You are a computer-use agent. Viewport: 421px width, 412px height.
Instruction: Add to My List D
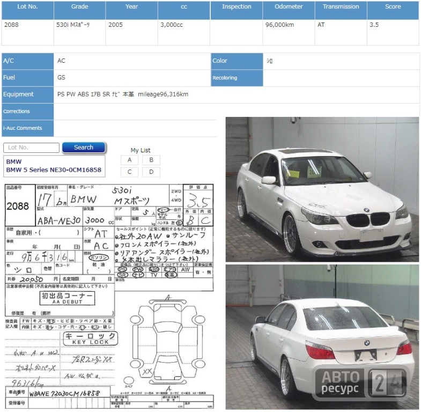click(x=151, y=172)
